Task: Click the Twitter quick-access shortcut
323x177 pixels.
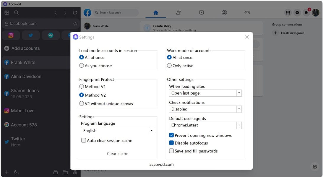Action: pos(31,35)
